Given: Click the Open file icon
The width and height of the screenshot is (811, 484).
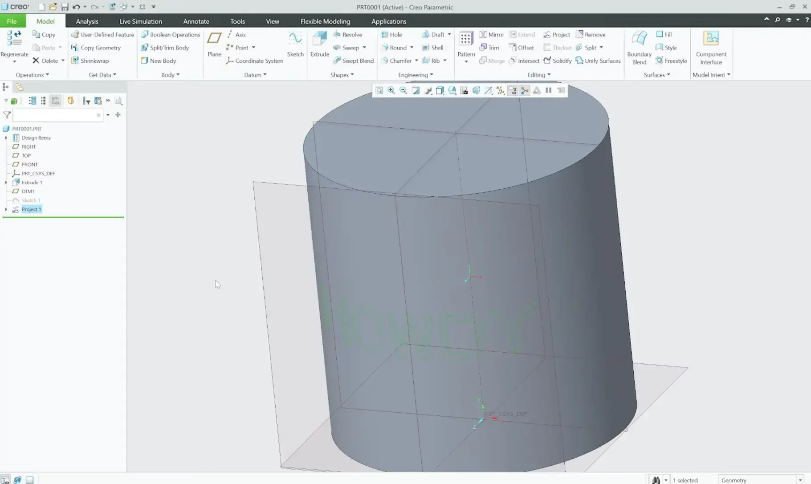Looking at the screenshot, I should (x=53, y=7).
